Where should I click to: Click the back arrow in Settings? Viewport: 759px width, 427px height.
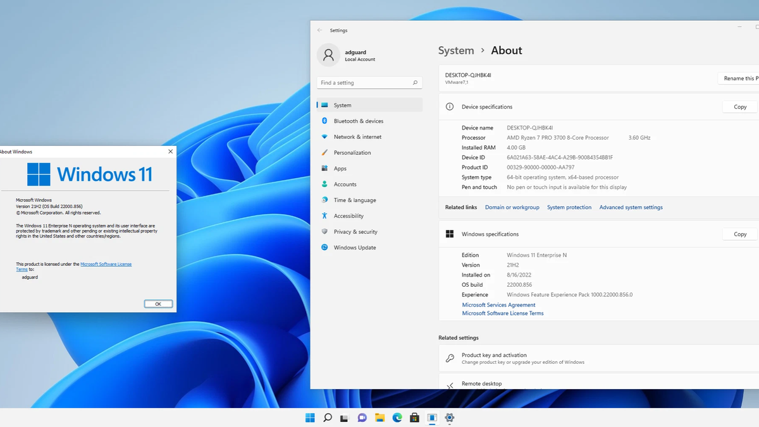tap(319, 30)
